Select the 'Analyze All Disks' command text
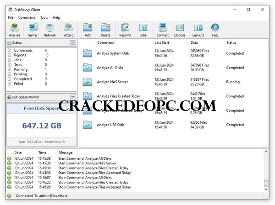This screenshot has height=205, width=275. pos(110,68)
